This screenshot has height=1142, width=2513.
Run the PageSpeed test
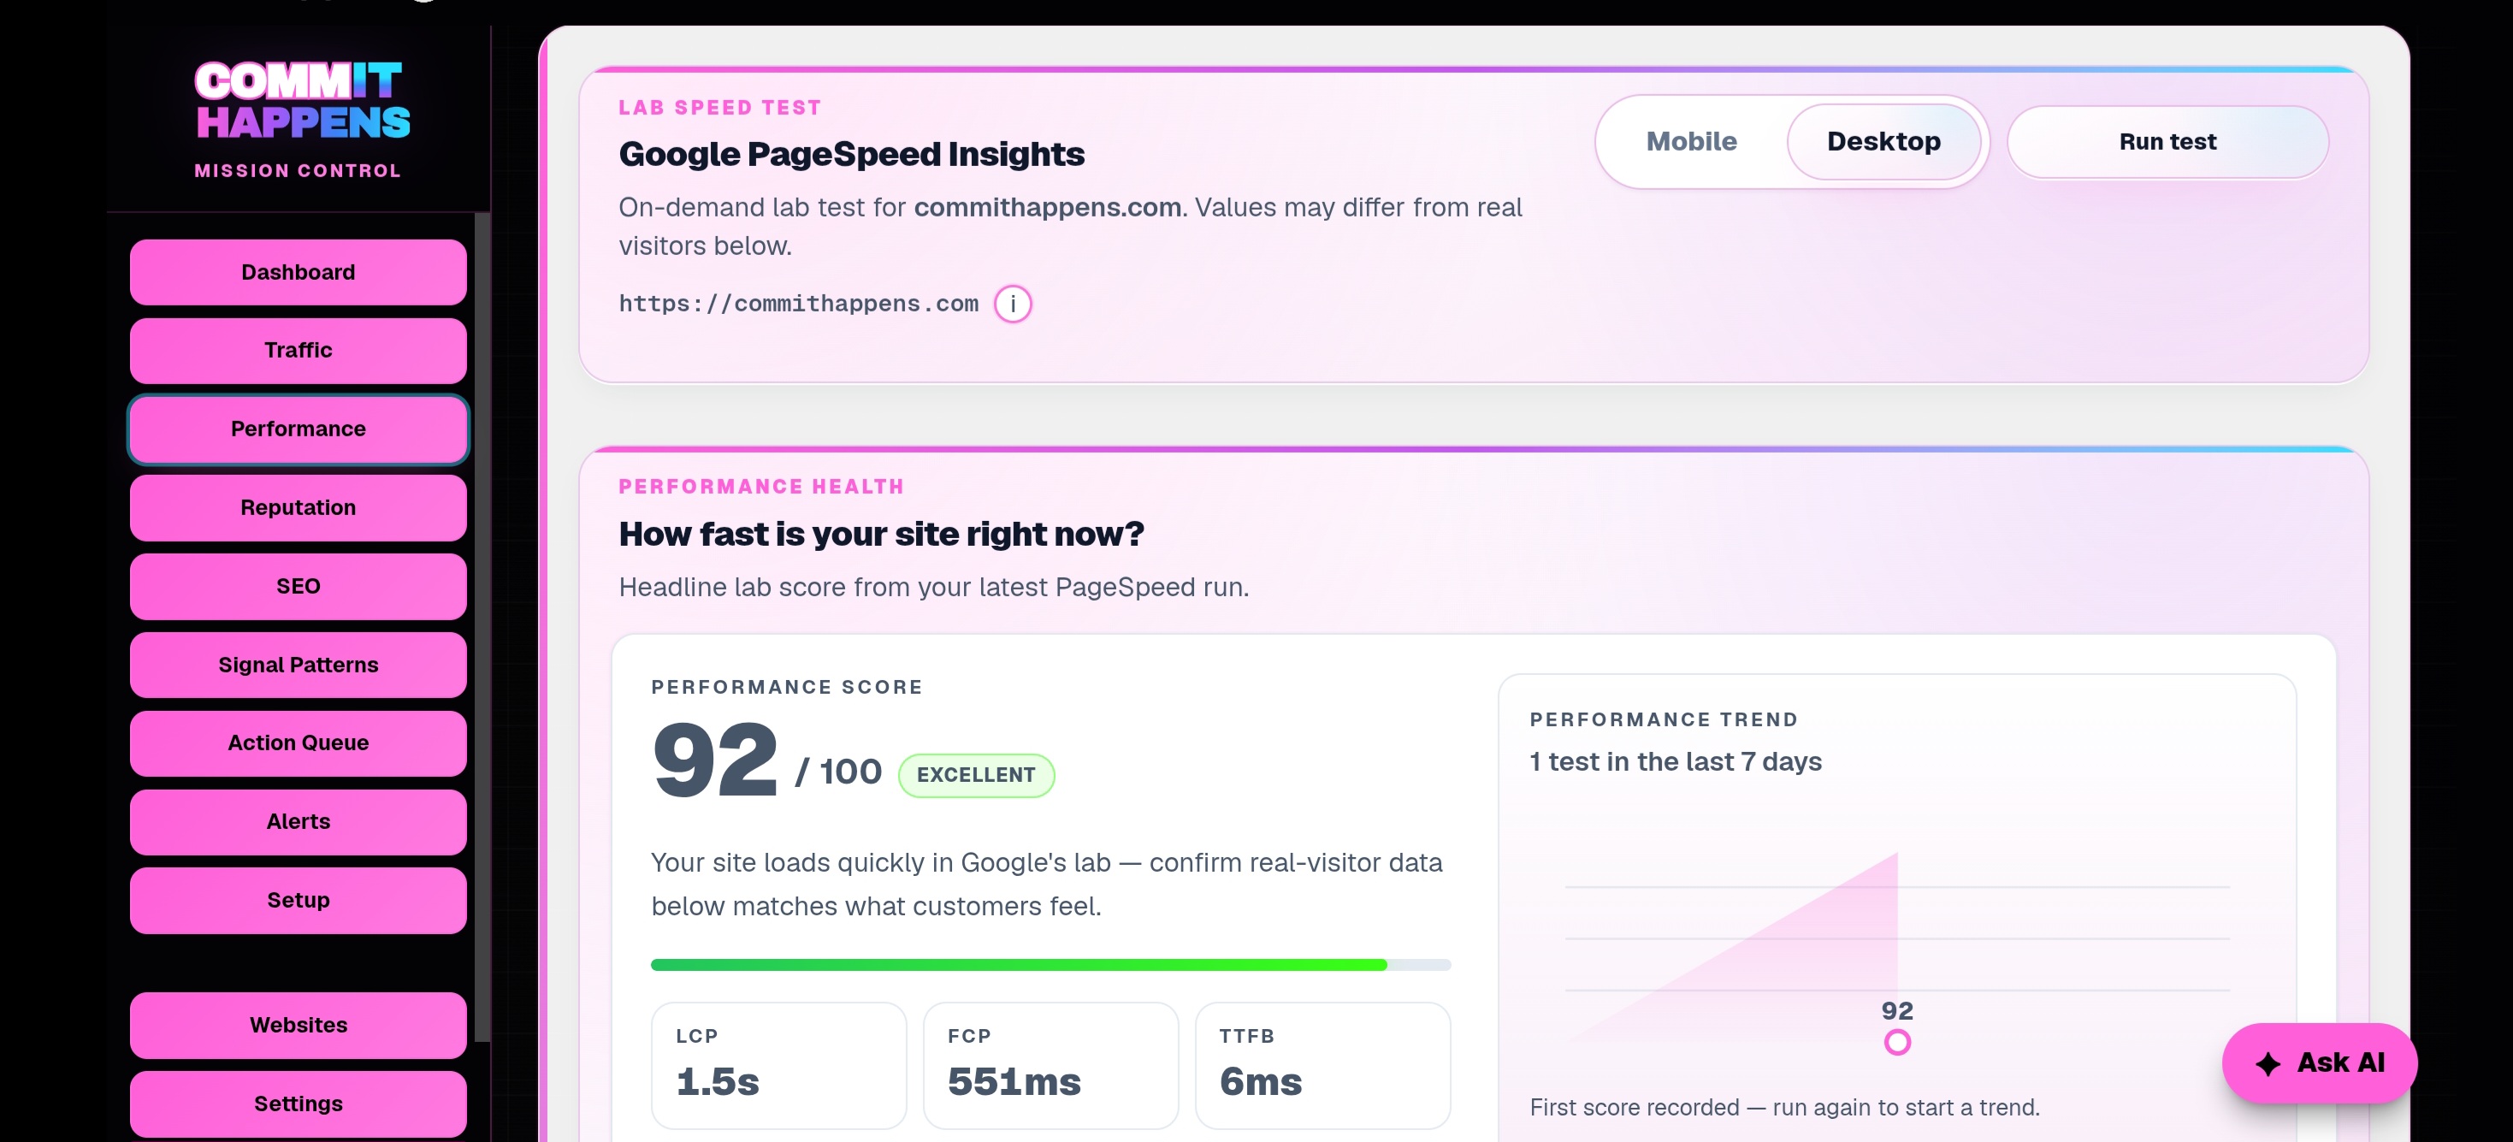click(x=2167, y=142)
